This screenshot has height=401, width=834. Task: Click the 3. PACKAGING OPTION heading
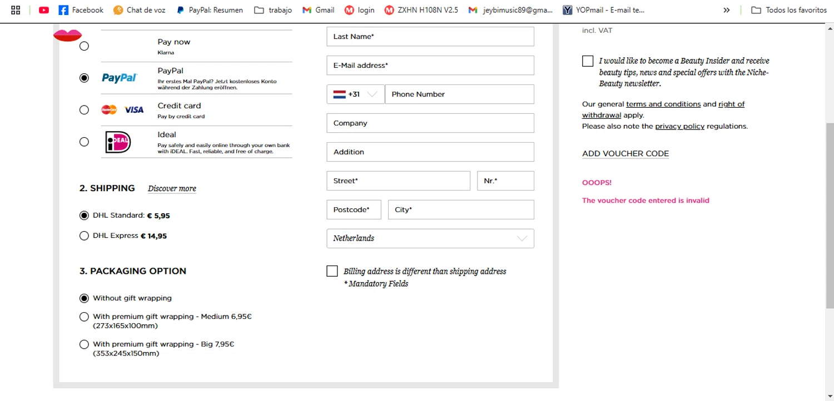[x=133, y=271]
